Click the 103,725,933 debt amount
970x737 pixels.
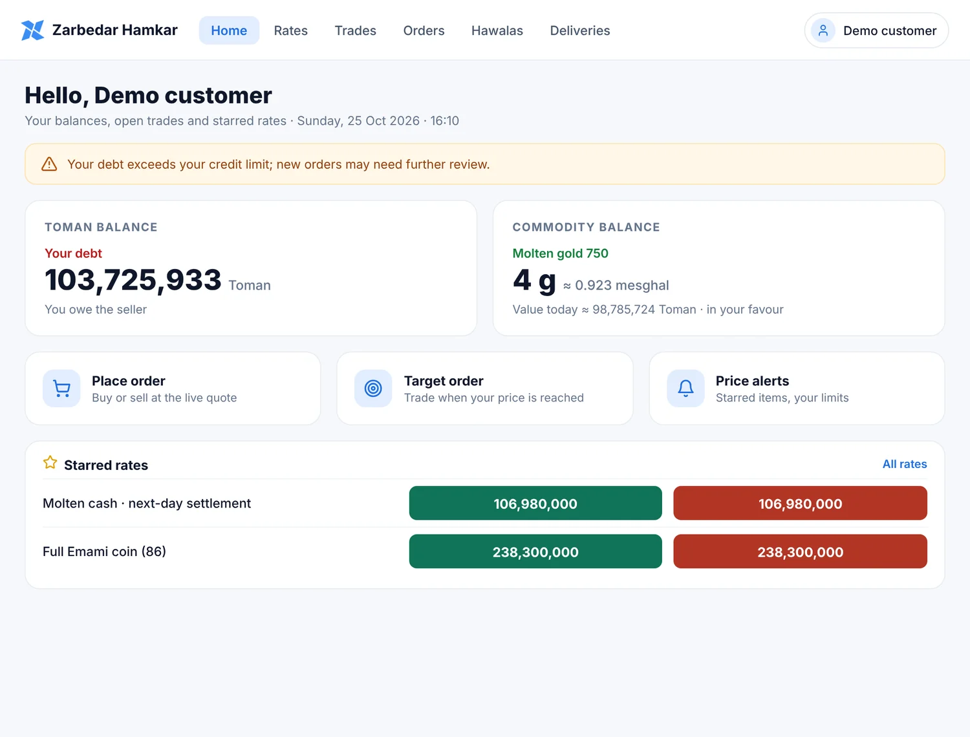point(133,280)
